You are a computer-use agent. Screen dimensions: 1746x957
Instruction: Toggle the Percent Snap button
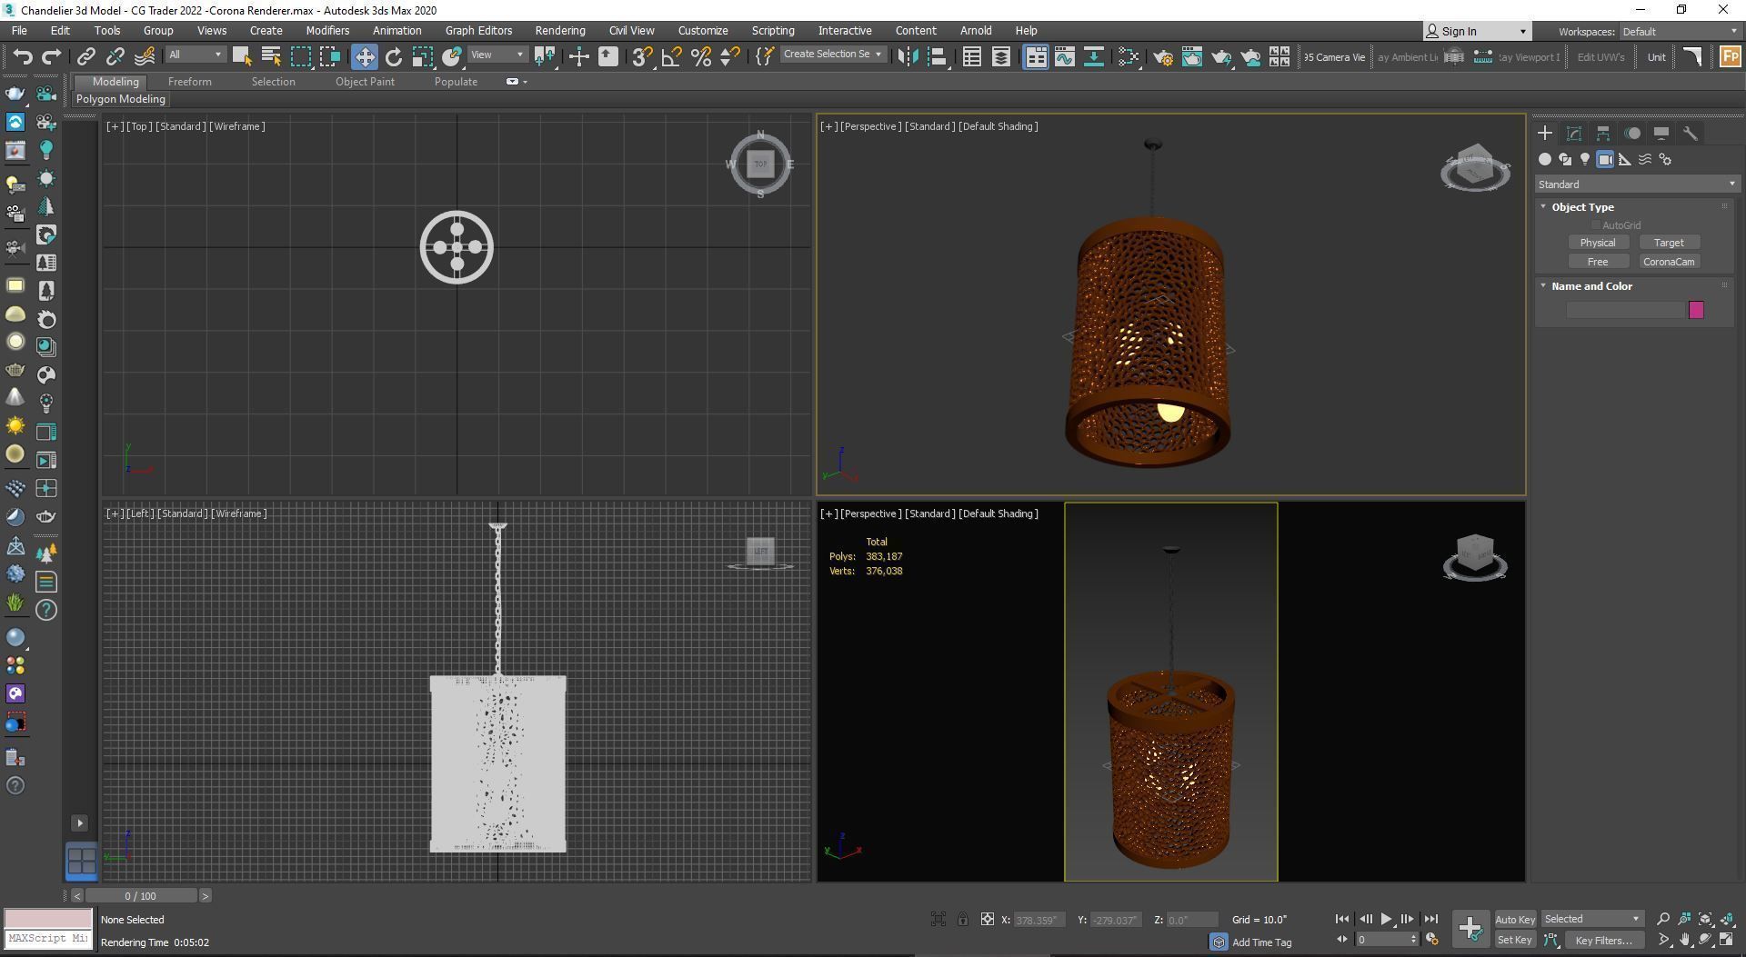pos(701,56)
